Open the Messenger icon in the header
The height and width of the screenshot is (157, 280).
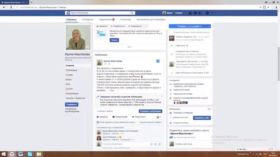tap(195, 13)
